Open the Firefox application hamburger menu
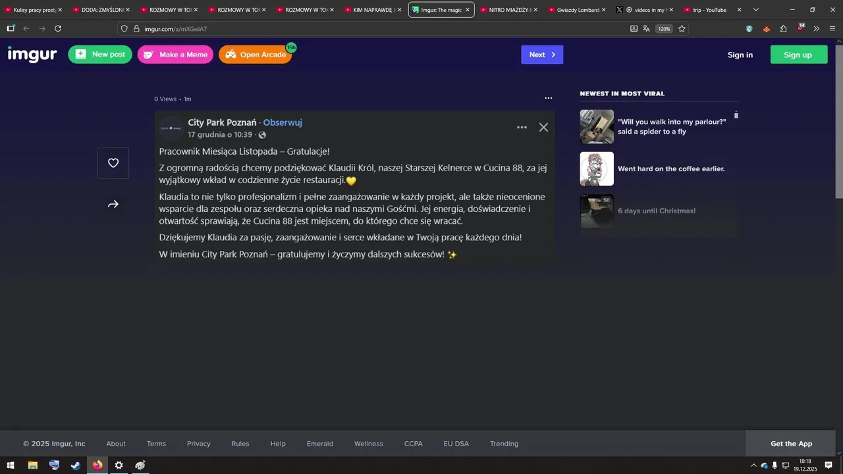The height and width of the screenshot is (474, 843). (x=832, y=29)
